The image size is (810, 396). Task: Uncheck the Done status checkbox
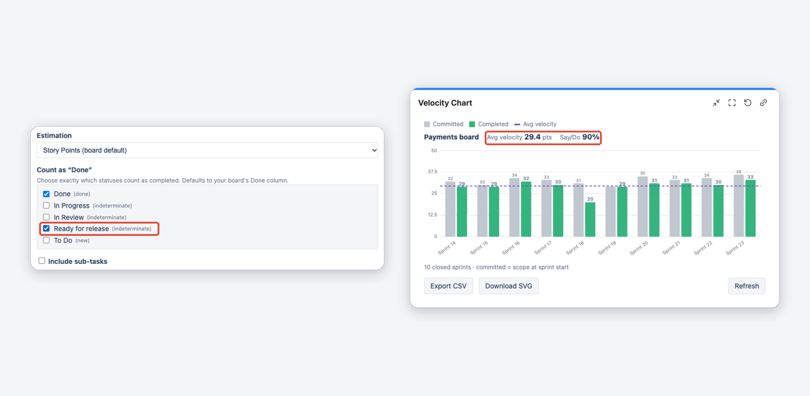[x=46, y=194]
